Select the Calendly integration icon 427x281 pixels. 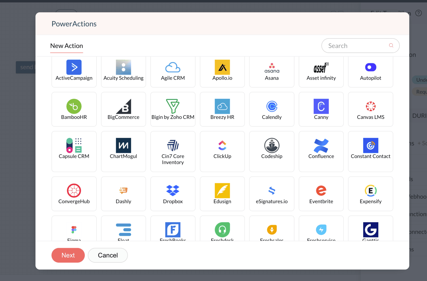pos(272,106)
